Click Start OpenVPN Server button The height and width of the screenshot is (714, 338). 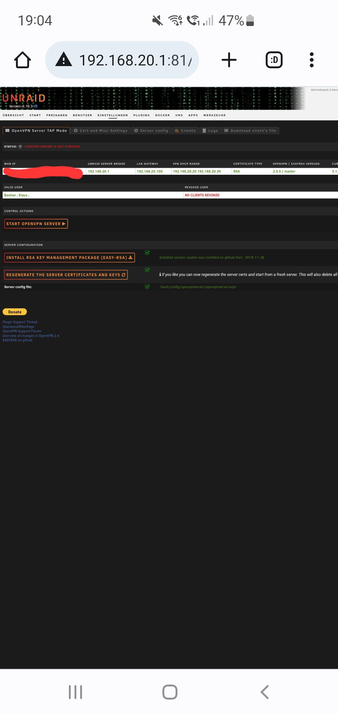(36, 224)
